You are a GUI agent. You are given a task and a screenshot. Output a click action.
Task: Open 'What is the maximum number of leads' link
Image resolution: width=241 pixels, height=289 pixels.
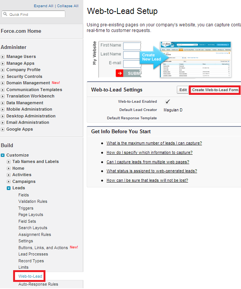[x=154, y=143]
